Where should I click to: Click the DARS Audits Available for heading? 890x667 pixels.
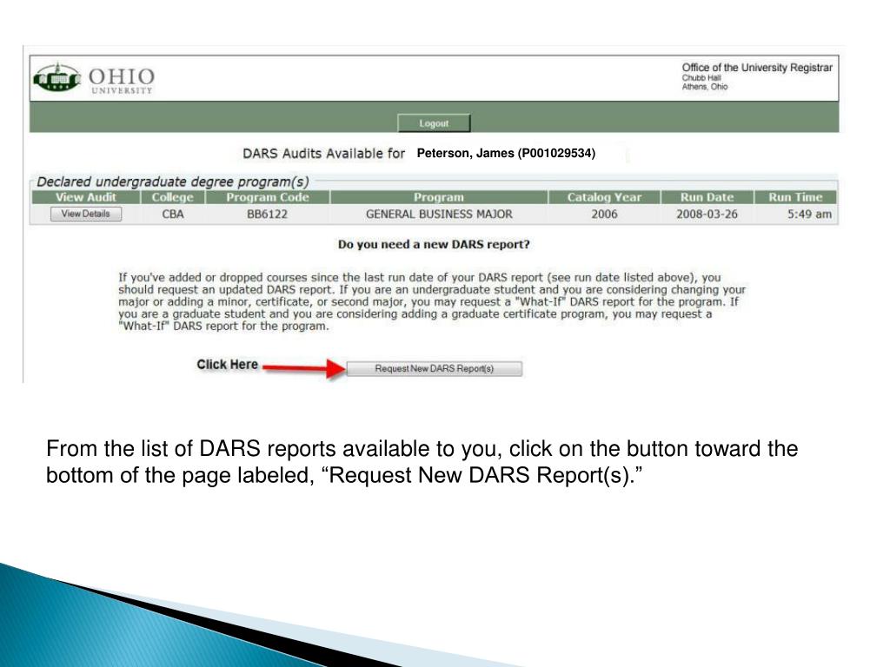pos(323,153)
